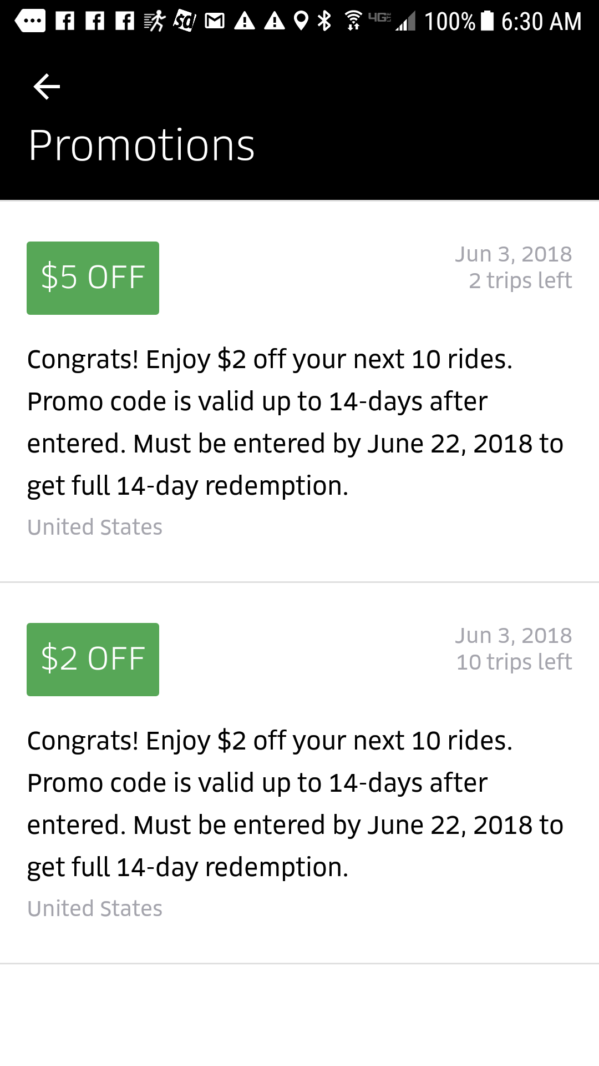
Task: Tap the '10 trips left' label
Action: point(514,662)
